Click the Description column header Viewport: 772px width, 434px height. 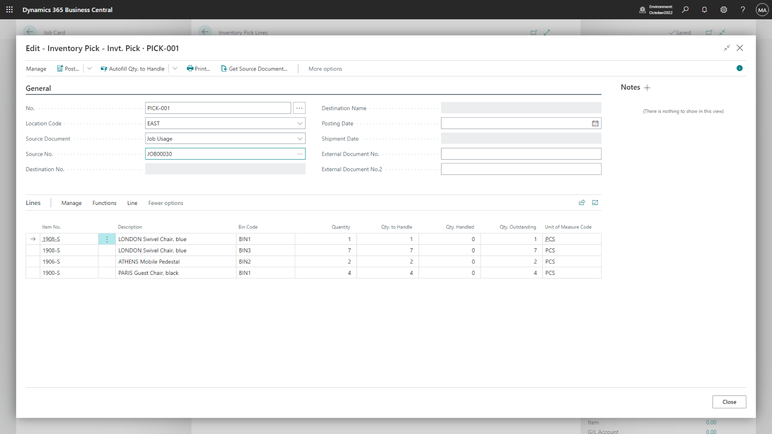(x=130, y=227)
